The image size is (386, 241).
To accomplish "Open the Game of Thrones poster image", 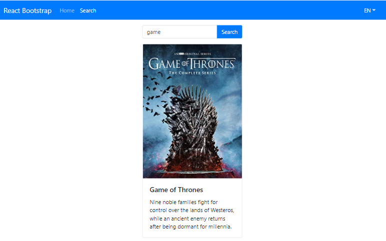I will point(192,111).
